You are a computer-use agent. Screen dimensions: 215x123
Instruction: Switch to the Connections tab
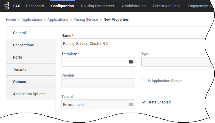(x=31, y=45)
